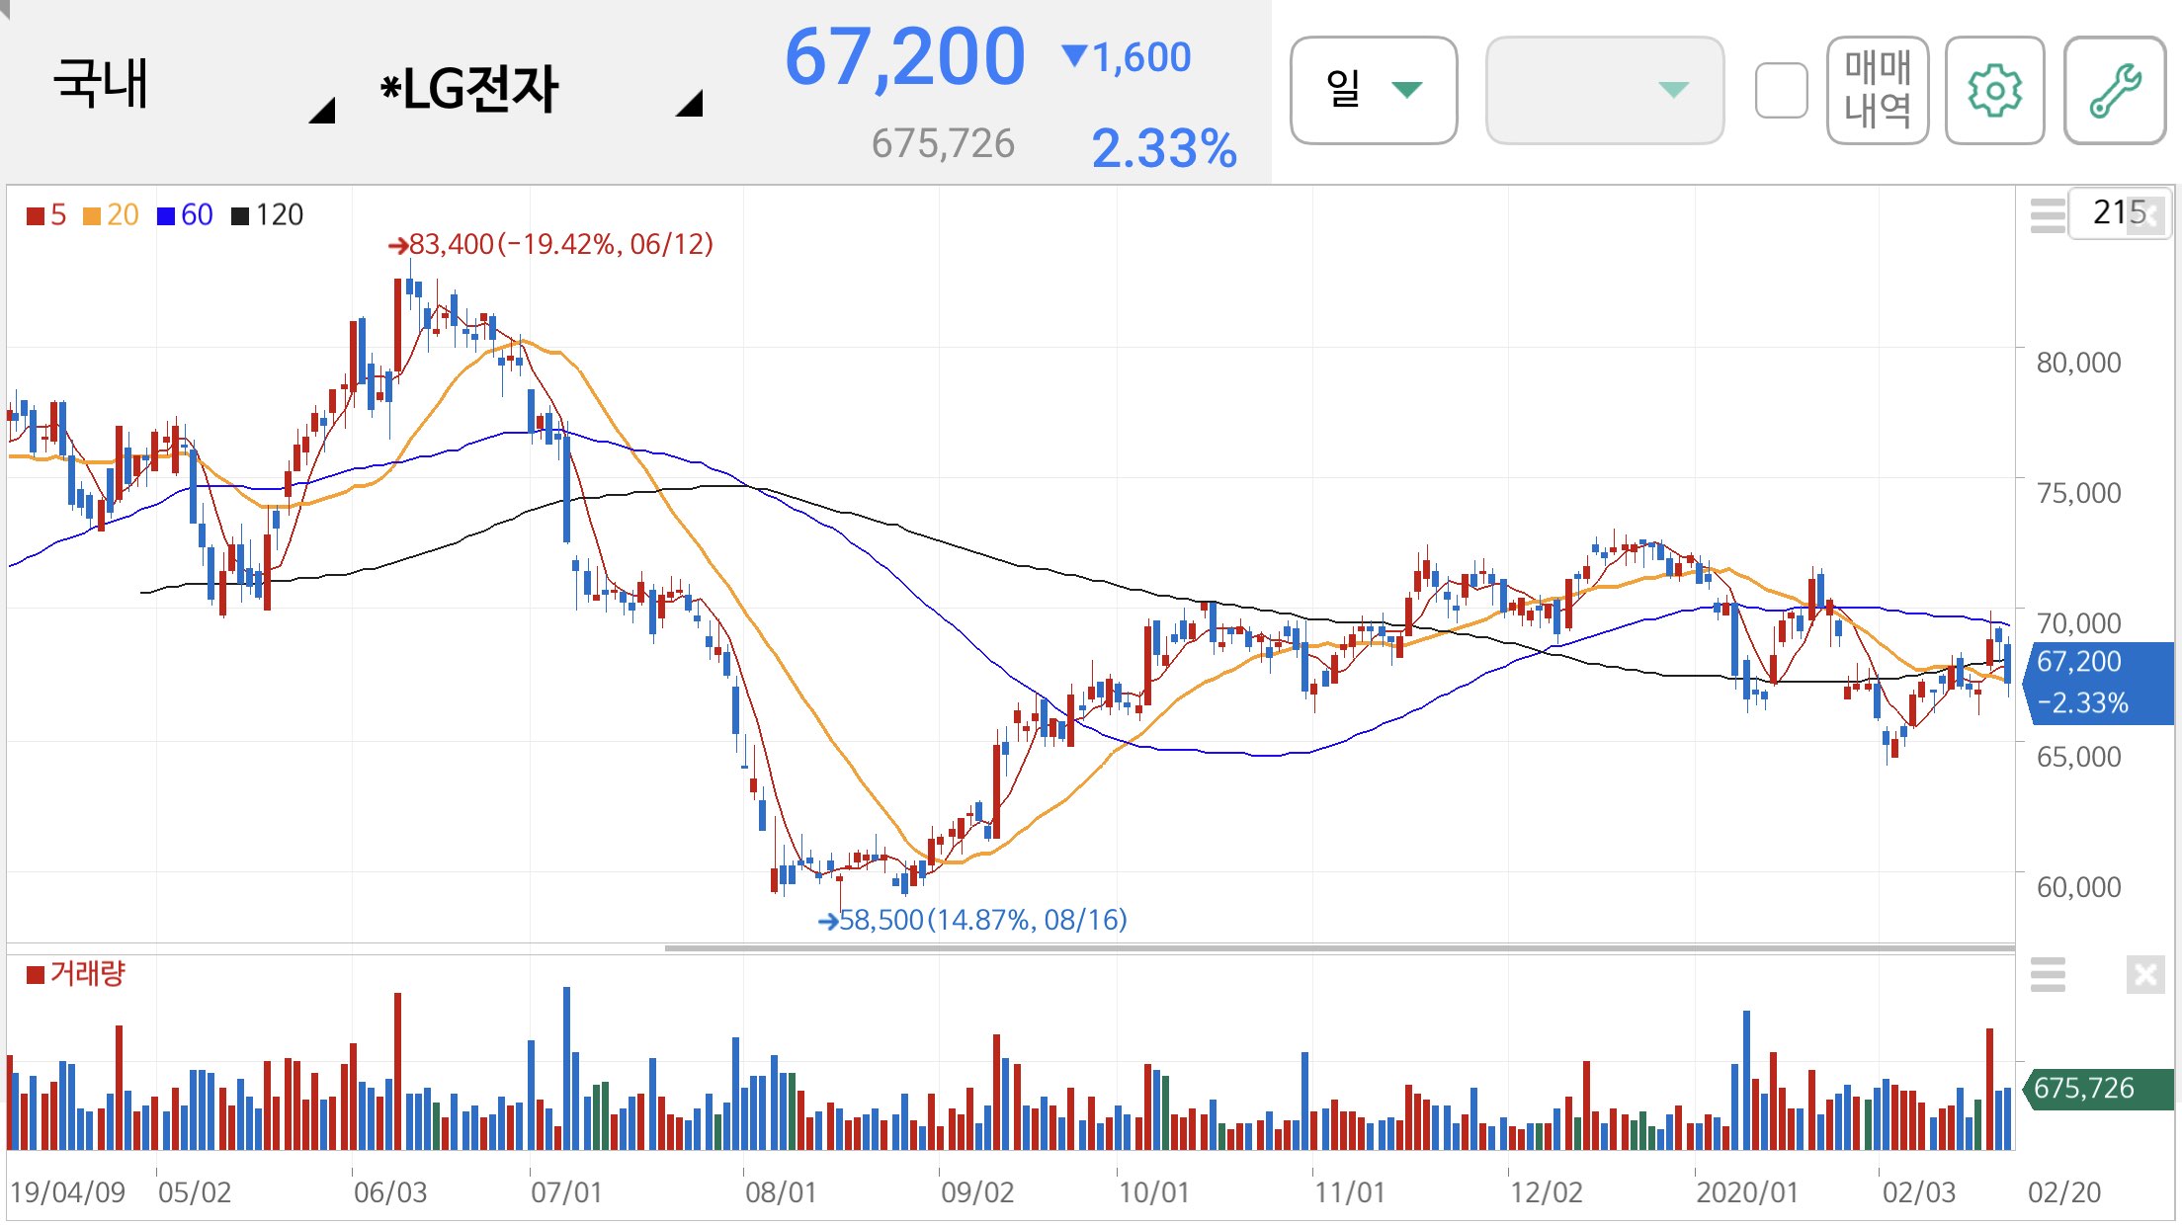Open the wrench tools button

2115,91
